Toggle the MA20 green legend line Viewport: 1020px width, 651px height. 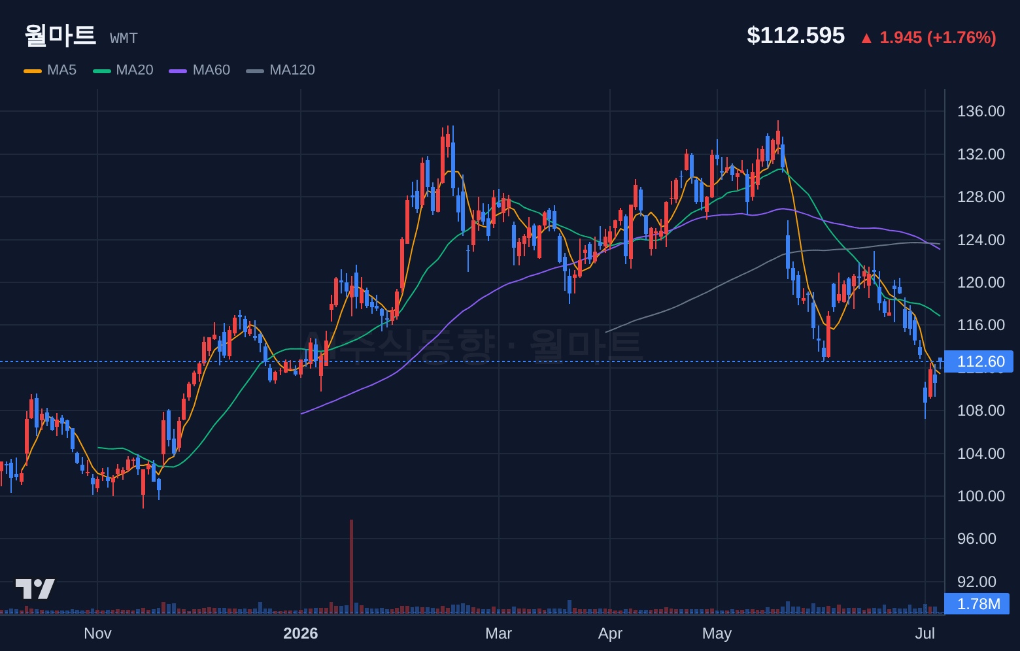tap(102, 71)
